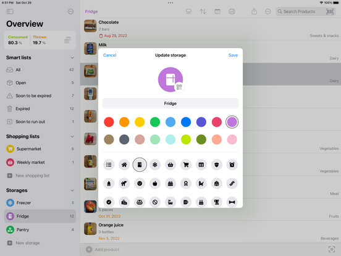Pick the green color swatch
This screenshot has height=256, width=341.
tap(155, 122)
